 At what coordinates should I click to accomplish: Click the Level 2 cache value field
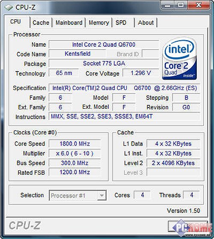click(x=173, y=163)
